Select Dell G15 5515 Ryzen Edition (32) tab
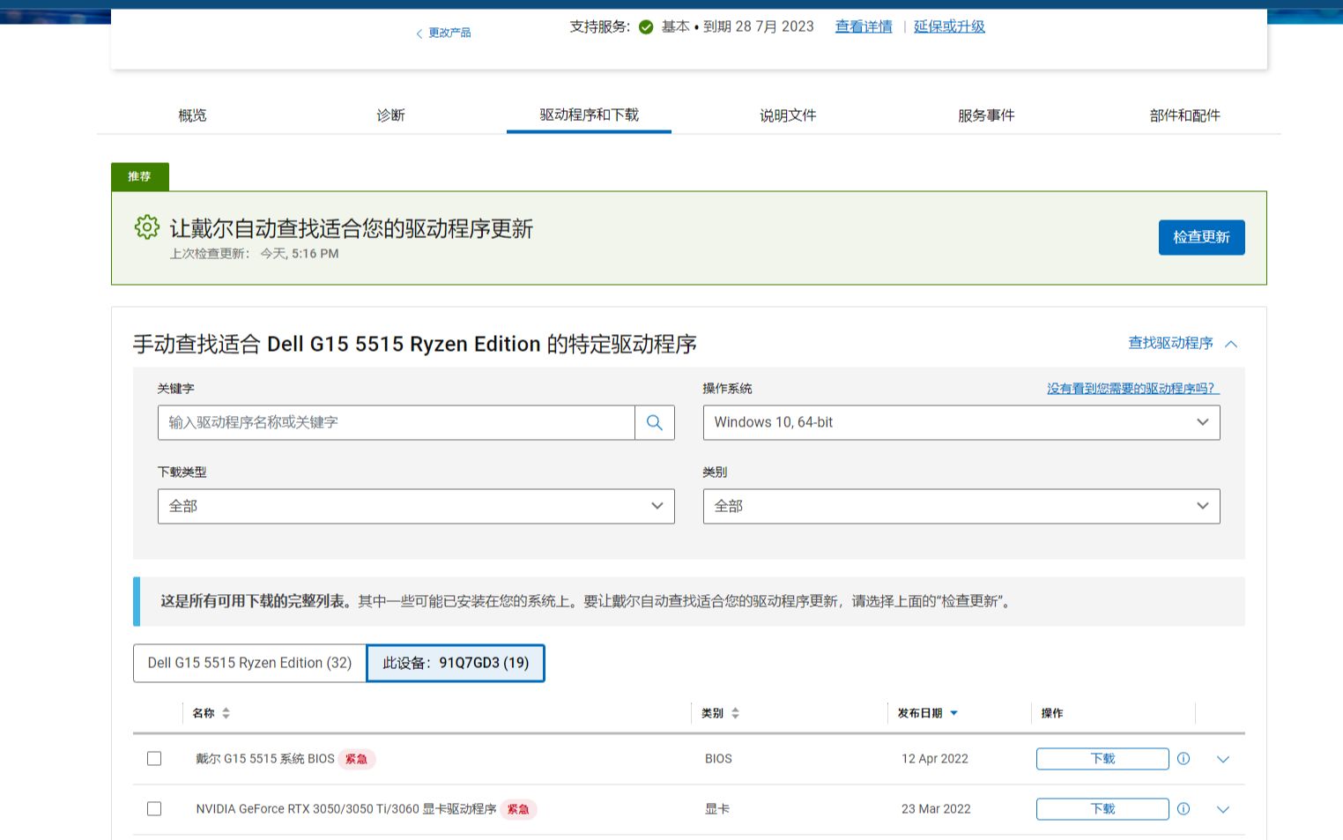 click(249, 663)
